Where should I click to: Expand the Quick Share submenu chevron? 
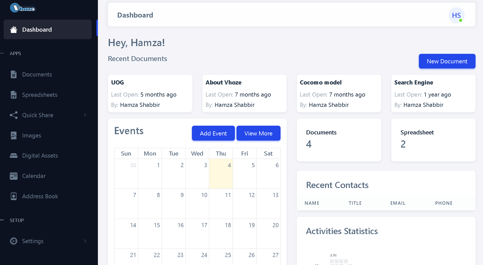coord(85,115)
